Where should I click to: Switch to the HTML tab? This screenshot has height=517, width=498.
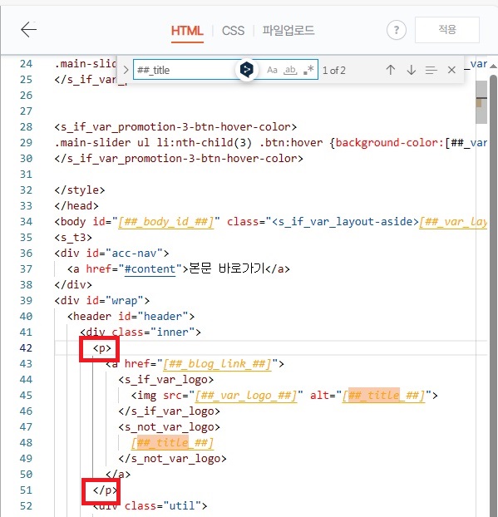click(187, 31)
